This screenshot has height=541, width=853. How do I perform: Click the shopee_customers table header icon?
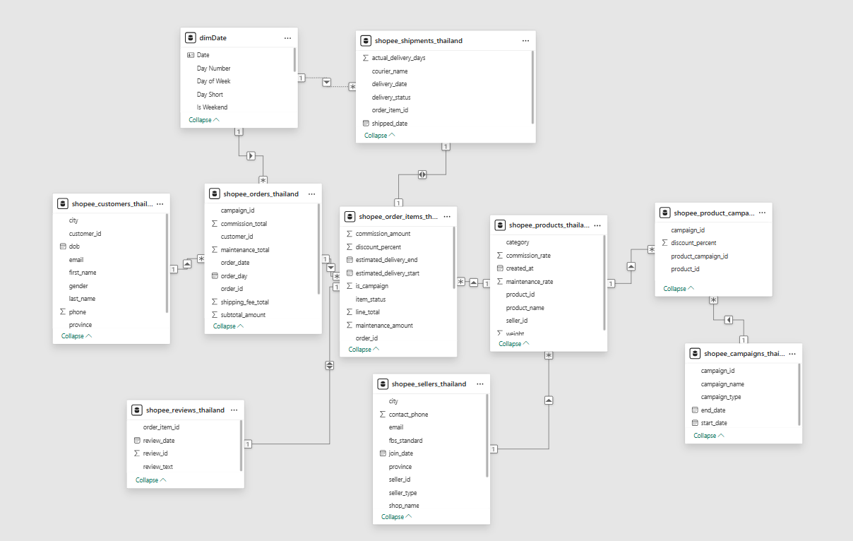(63, 204)
